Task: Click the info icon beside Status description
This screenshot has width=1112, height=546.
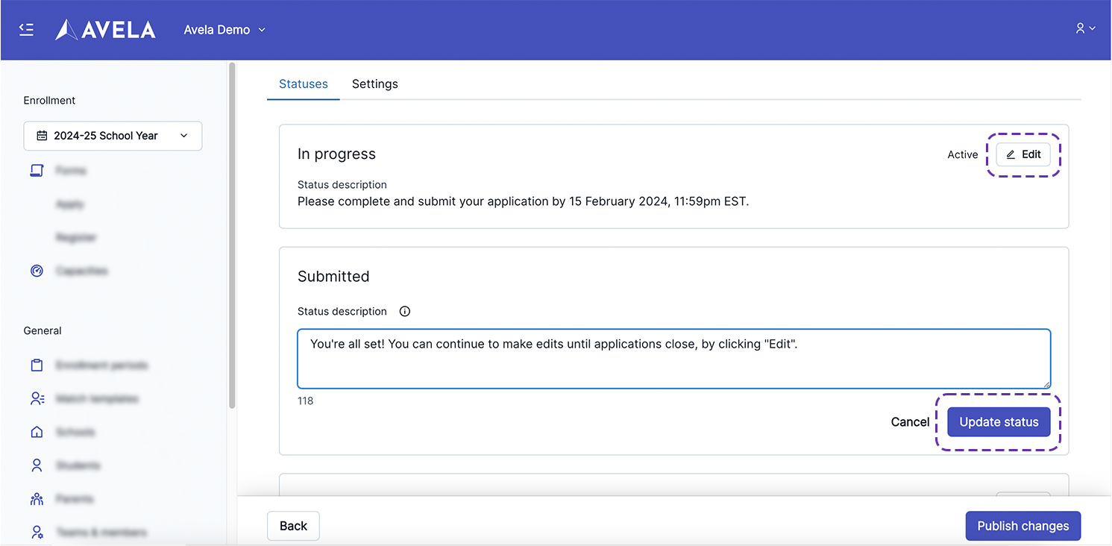Action: click(405, 312)
